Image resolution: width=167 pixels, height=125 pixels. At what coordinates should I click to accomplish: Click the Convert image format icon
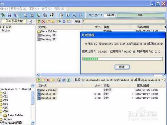click(45, 15)
